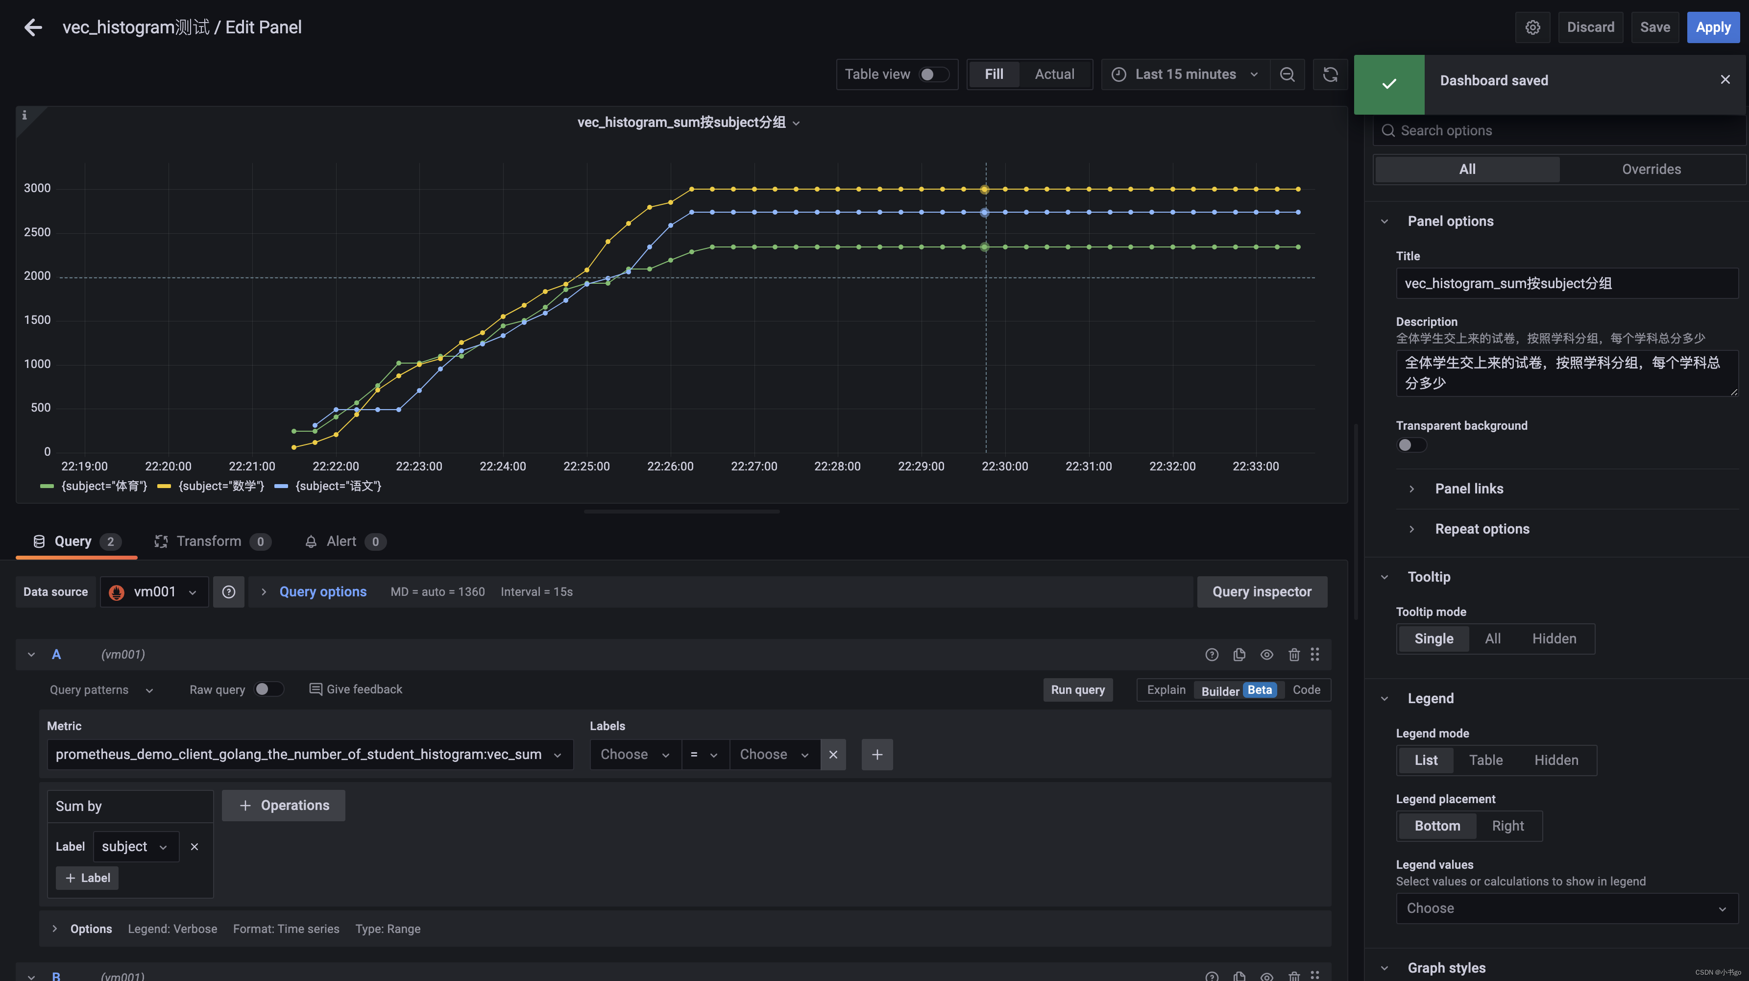
Task: Open the vm001 data source dropdown
Action: 155,591
